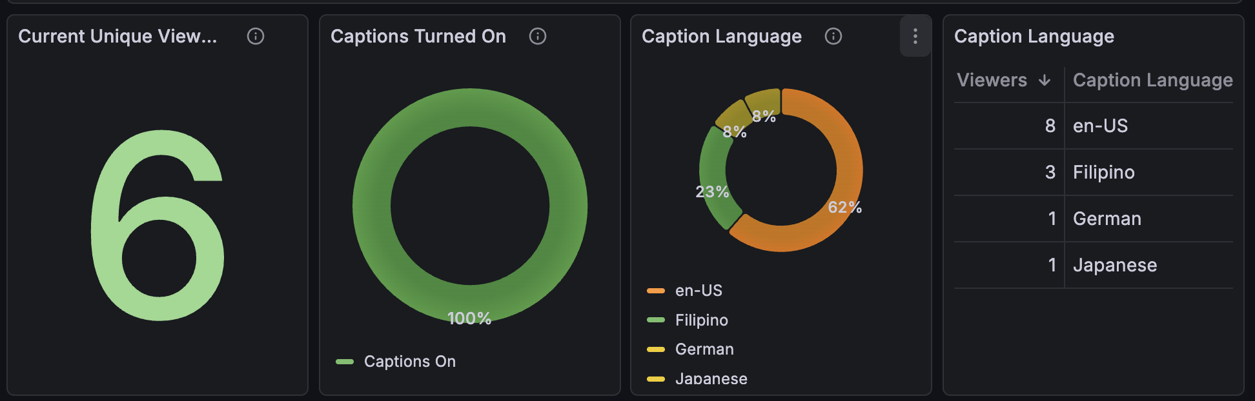Toggle en-US series in chart legend
This screenshot has width=1255, height=401.
pyautogui.click(x=699, y=291)
